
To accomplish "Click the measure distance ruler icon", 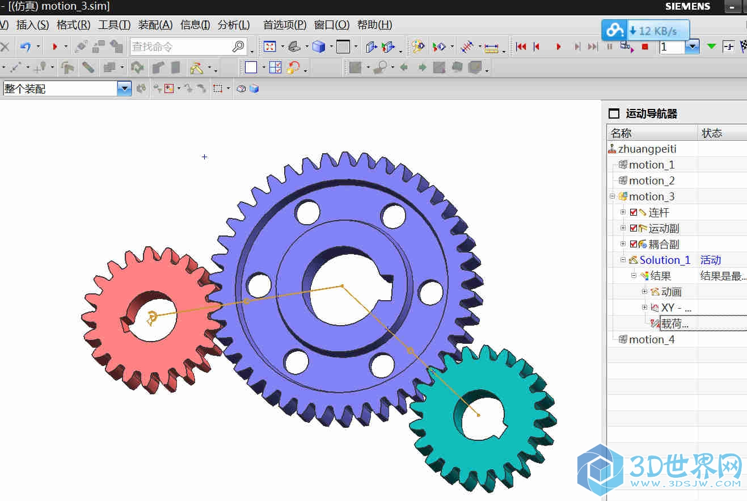I will (491, 47).
